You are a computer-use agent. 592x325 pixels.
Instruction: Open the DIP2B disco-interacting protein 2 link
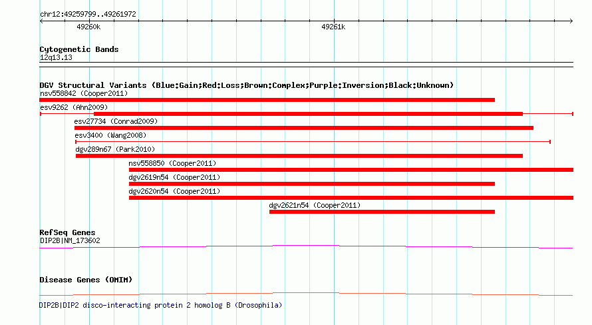click(x=160, y=305)
